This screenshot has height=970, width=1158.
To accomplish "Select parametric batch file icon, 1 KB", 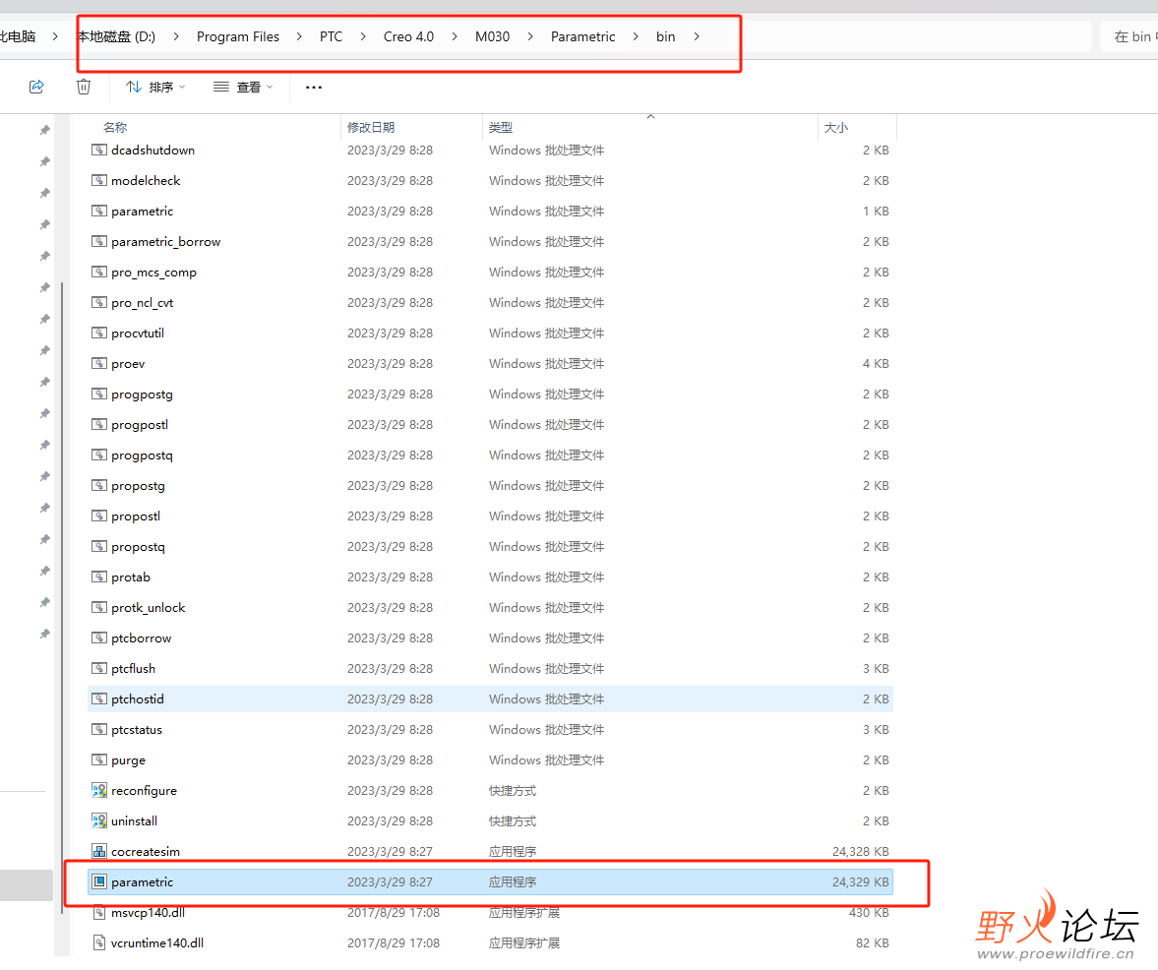I will tap(99, 212).
